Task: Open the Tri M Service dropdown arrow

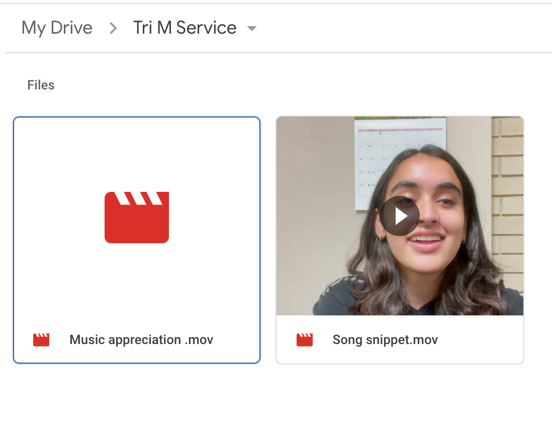Action: pyautogui.click(x=252, y=29)
